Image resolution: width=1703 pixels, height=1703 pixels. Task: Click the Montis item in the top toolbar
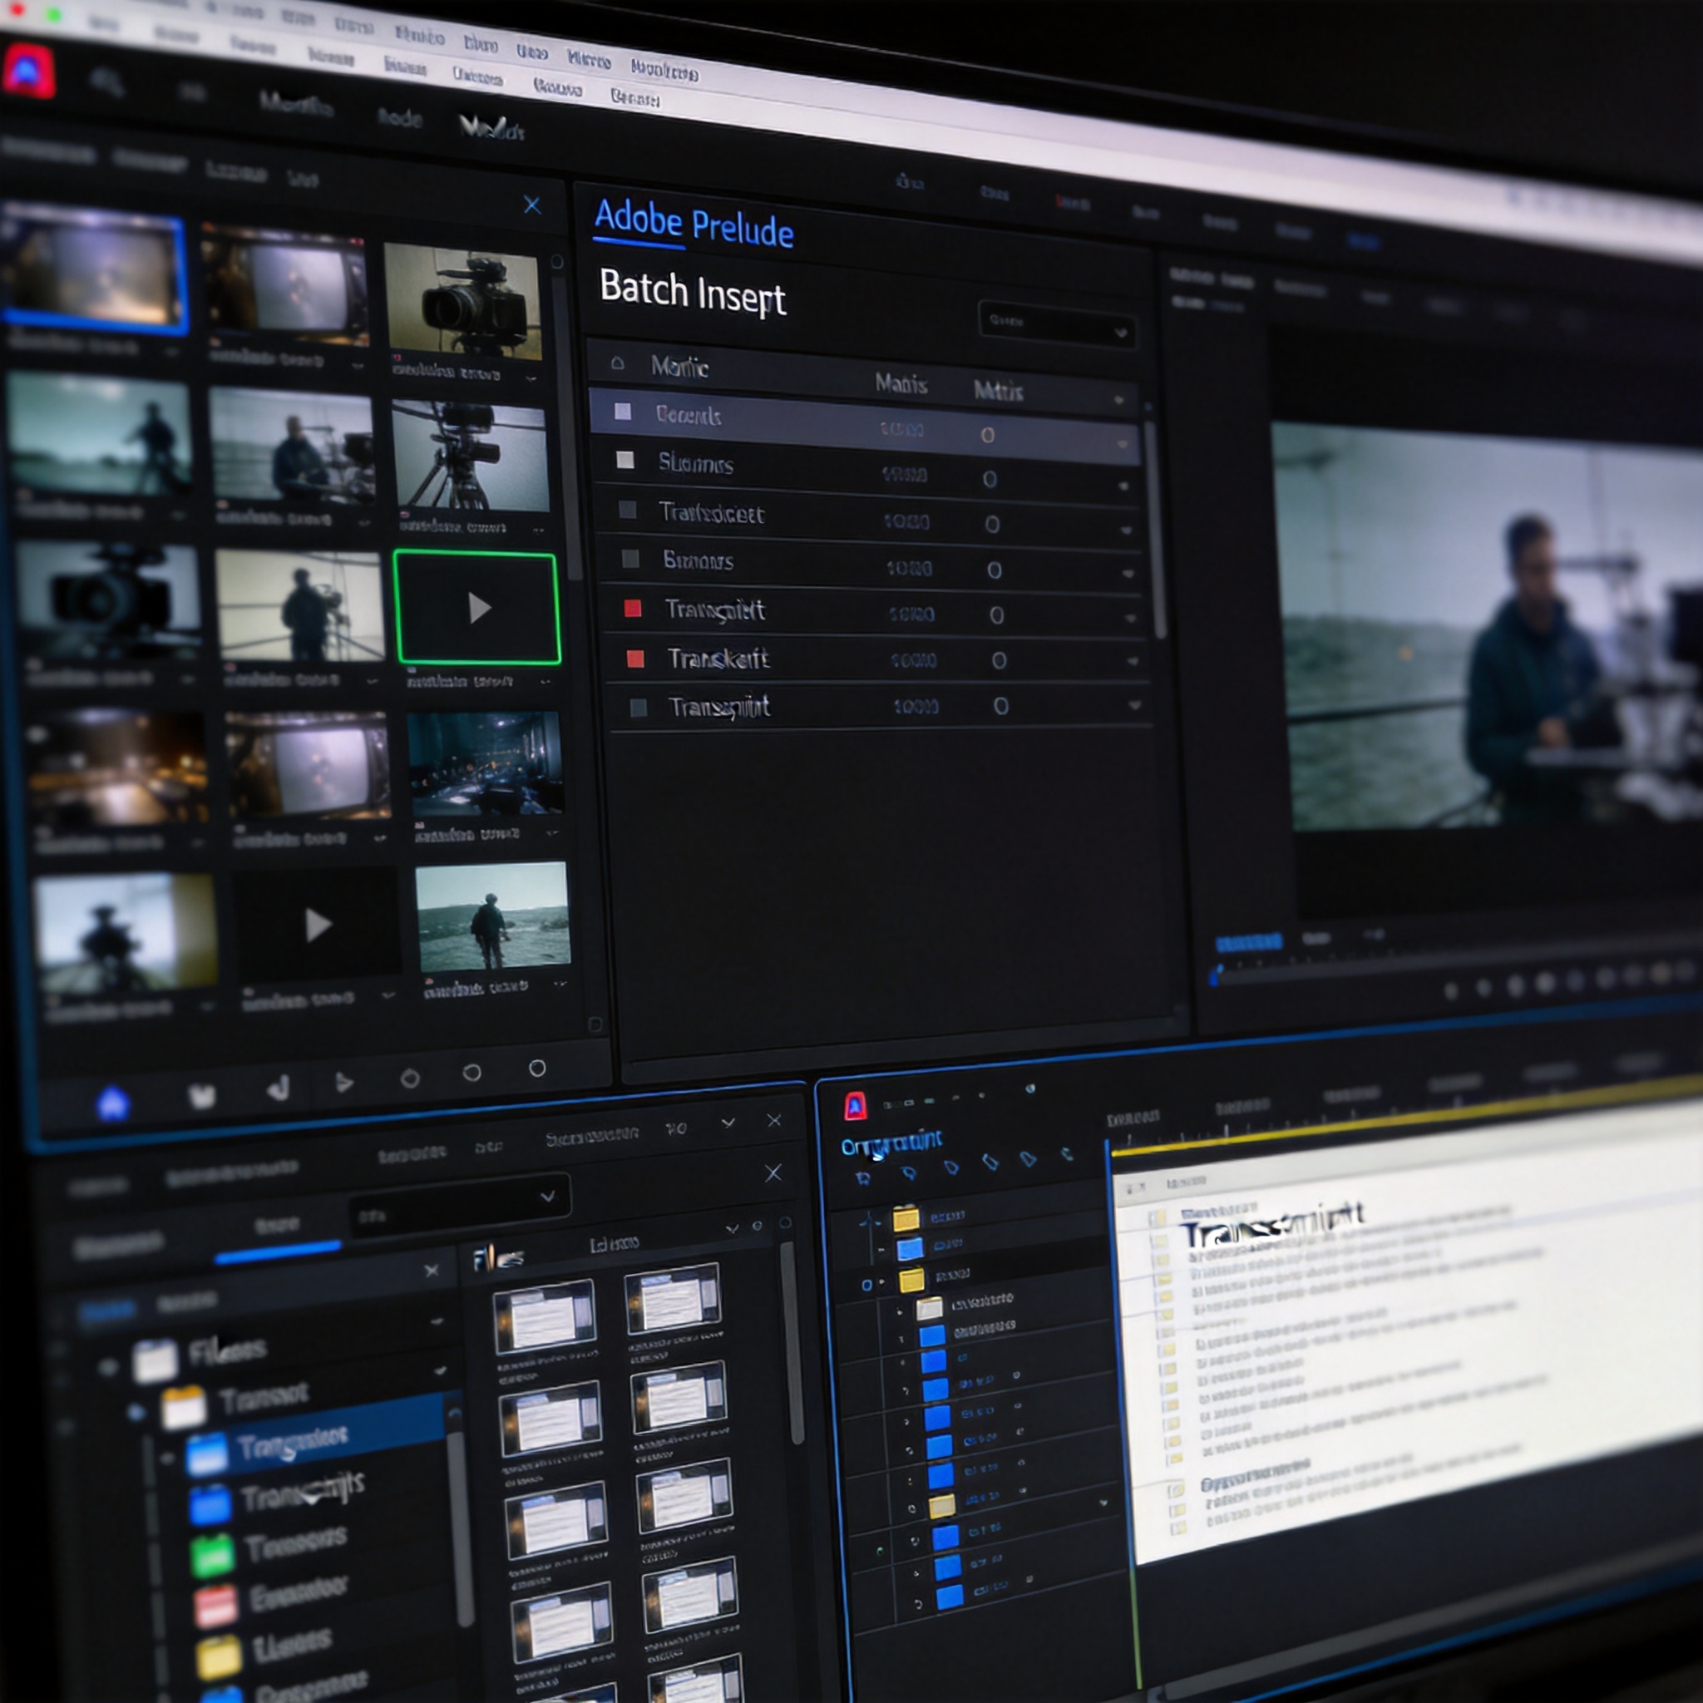coord(296,104)
